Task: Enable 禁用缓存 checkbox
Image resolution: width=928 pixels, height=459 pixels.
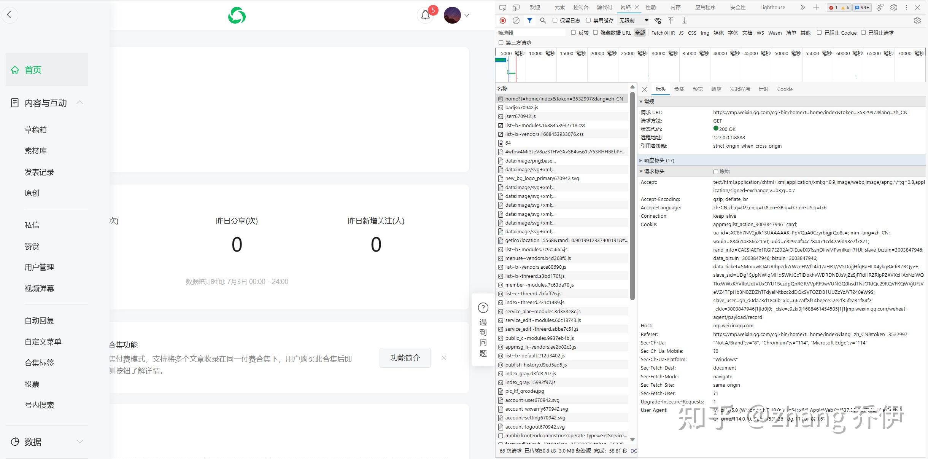Action: click(588, 21)
